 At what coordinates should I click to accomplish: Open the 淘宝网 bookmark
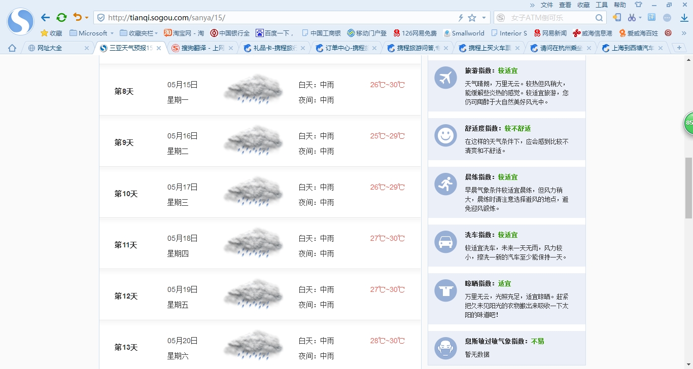tap(184, 33)
